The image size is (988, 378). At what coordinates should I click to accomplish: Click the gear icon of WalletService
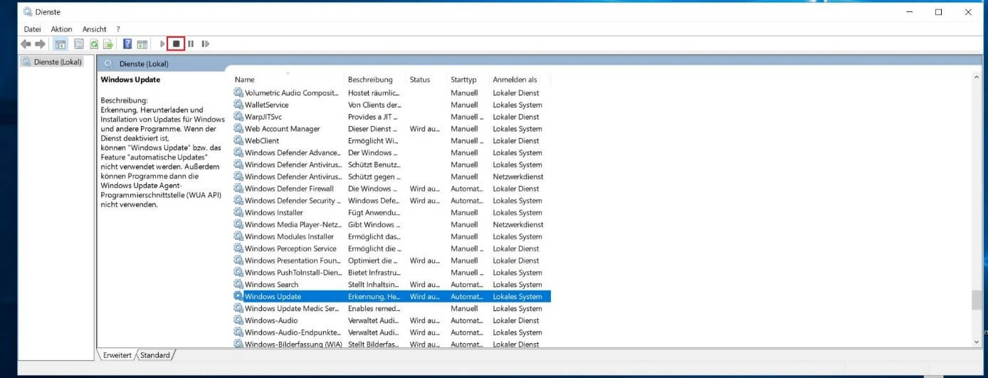tap(238, 105)
